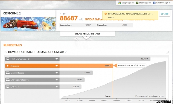Click the 加入比較 compare button

click(165, 14)
